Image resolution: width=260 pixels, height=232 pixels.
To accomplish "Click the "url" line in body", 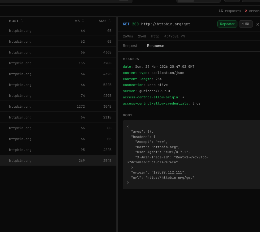I will click(162, 178).
